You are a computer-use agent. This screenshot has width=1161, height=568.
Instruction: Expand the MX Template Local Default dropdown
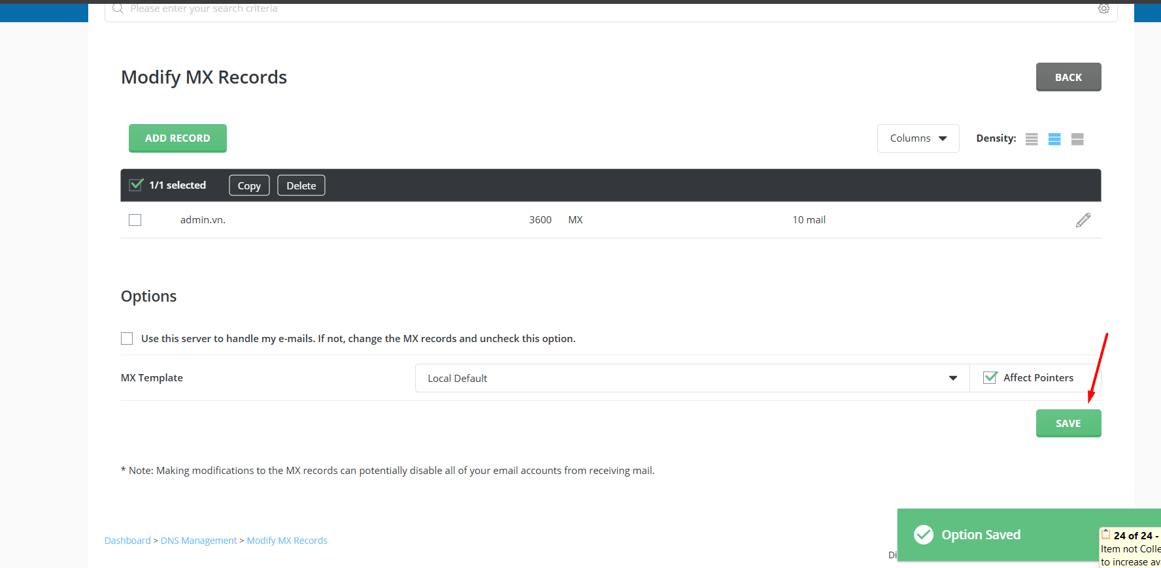[692, 378]
